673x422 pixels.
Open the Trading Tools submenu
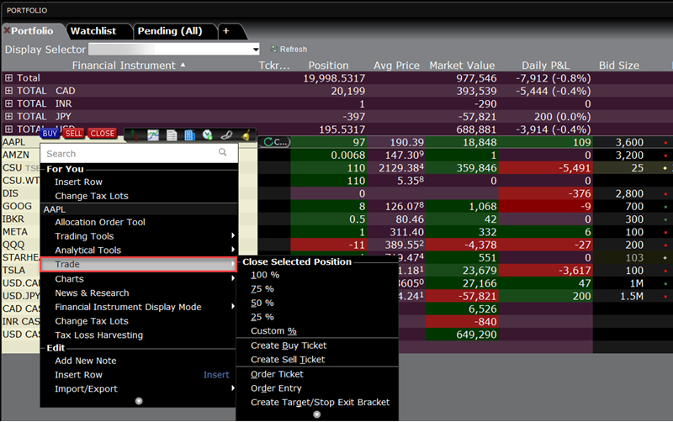tap(139, 236)
